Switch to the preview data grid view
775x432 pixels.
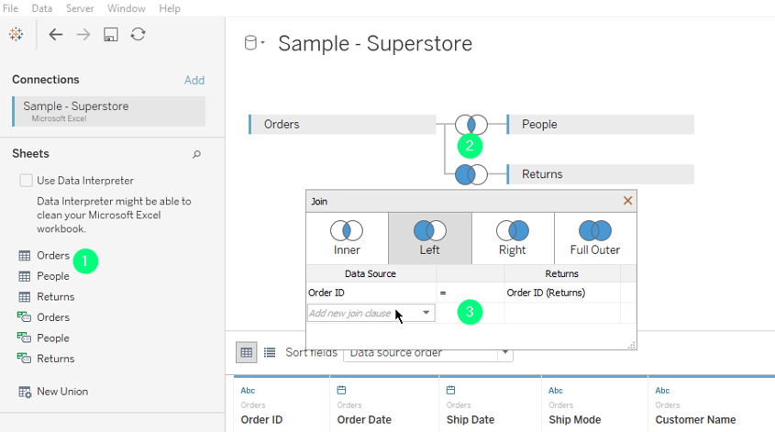tap(246, 352)
